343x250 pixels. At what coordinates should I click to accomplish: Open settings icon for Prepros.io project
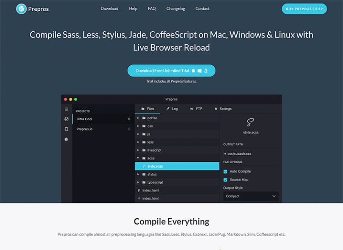click(x=129, y=129)
